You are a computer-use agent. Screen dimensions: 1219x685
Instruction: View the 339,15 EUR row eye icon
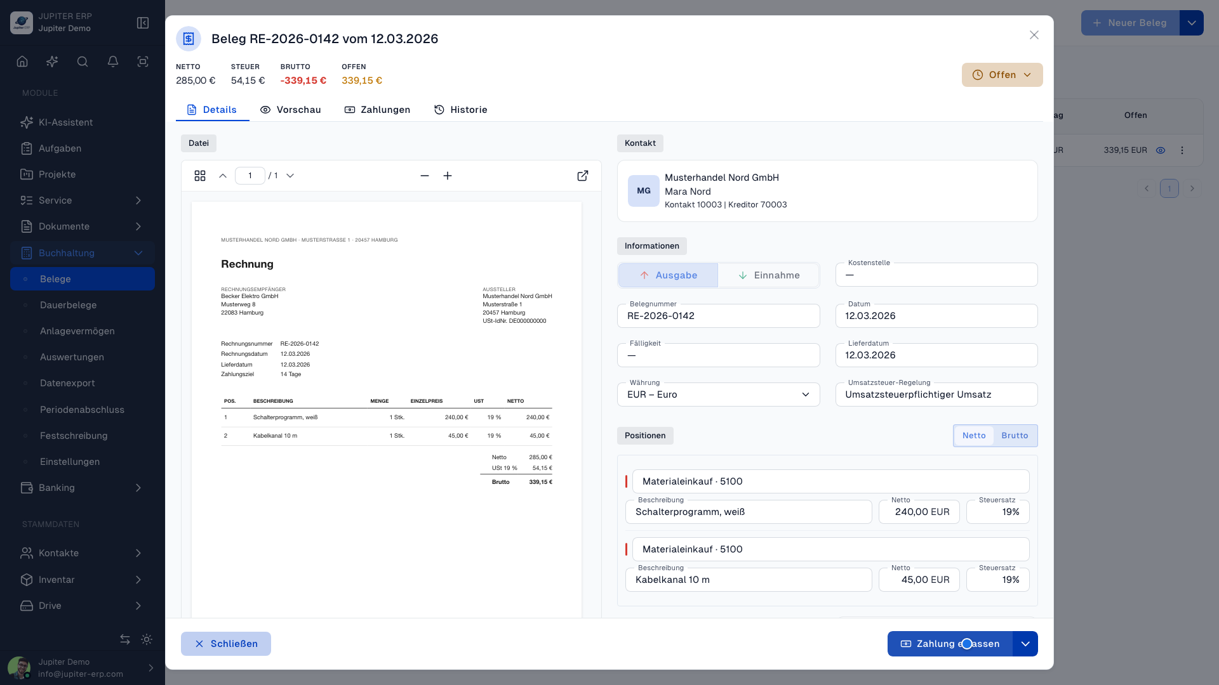(1161, 150)
